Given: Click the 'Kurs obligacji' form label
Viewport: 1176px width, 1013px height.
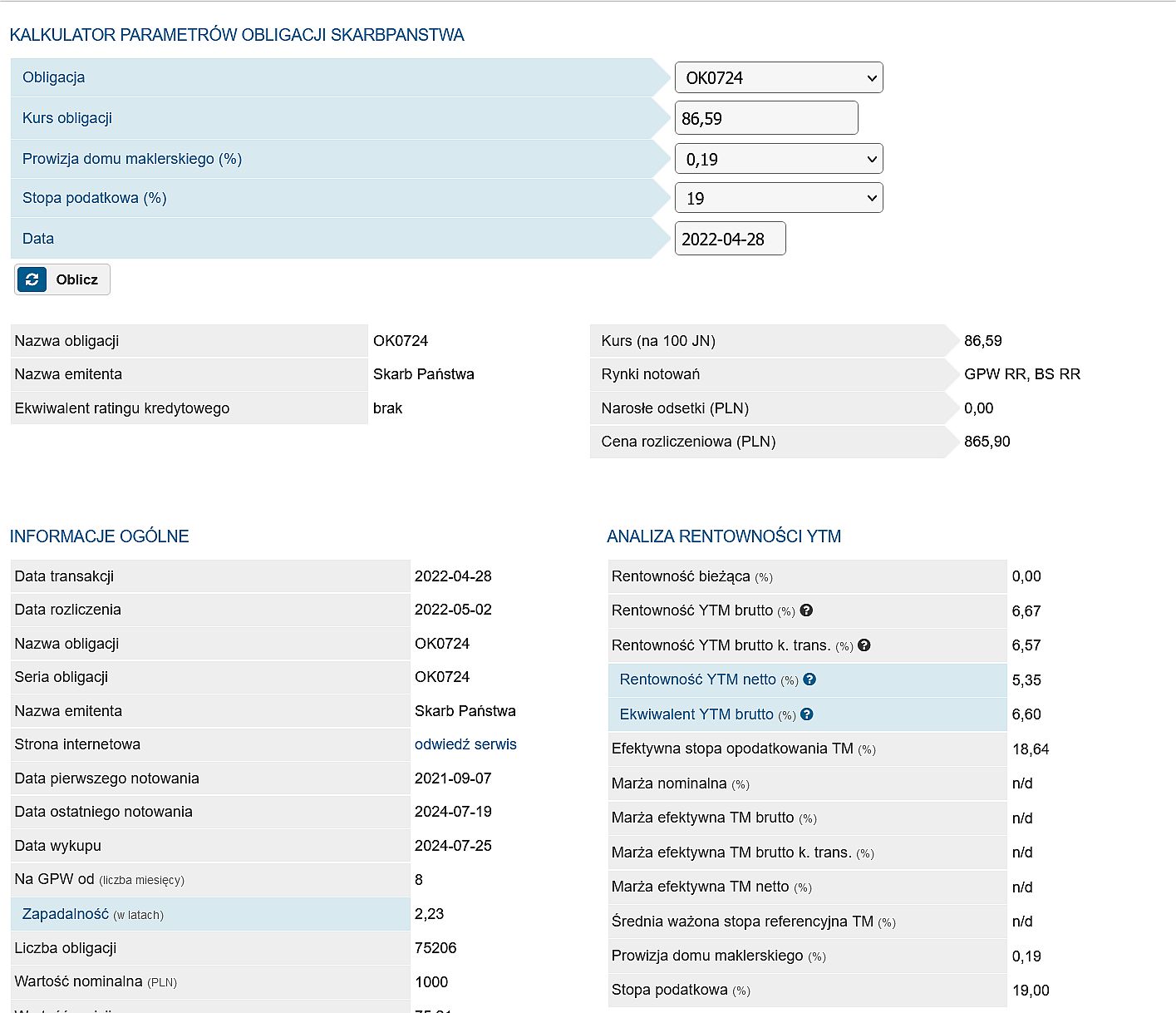Looking at the screenshot, I should tap(67, 118).
